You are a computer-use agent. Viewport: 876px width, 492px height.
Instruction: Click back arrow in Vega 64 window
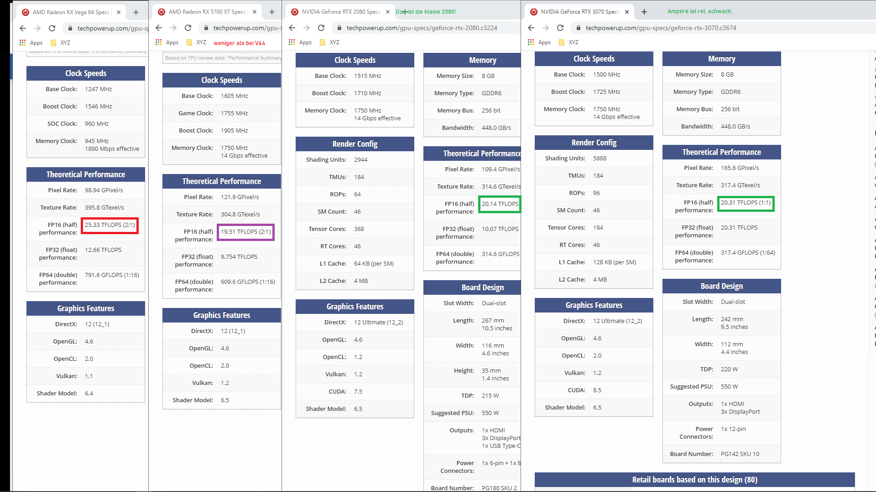(23, 28)
